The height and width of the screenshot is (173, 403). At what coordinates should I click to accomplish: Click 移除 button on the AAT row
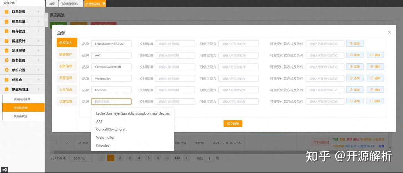(x=375, y=55)
